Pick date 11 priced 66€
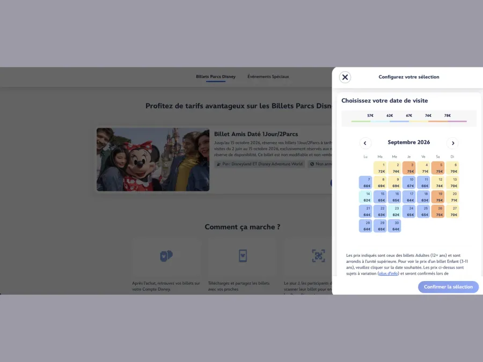483x362 pixels. [423, 182]
